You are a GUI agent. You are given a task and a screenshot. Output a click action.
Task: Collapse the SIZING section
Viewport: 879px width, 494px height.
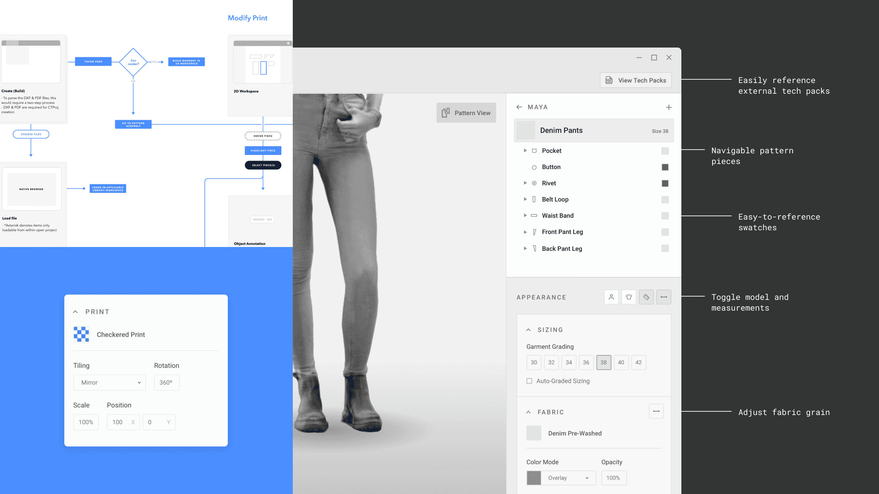(x=528, y=330)
